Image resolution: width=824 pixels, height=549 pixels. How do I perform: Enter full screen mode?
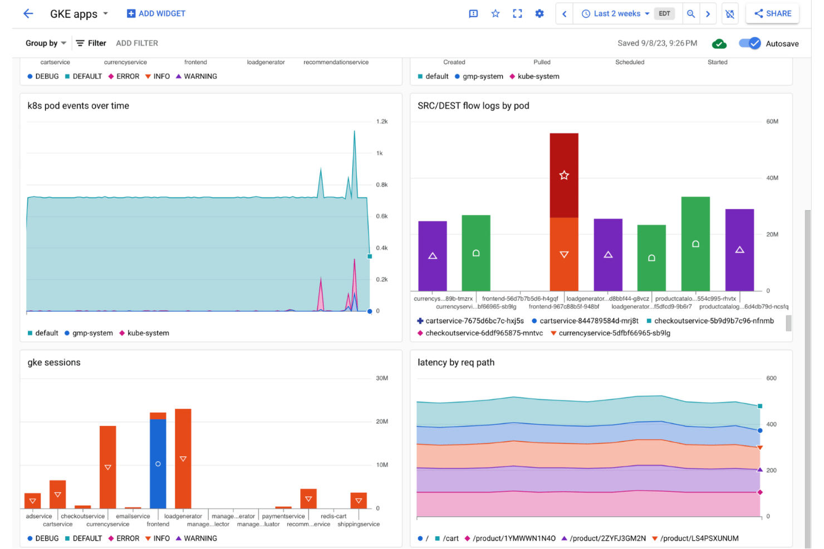517,13
